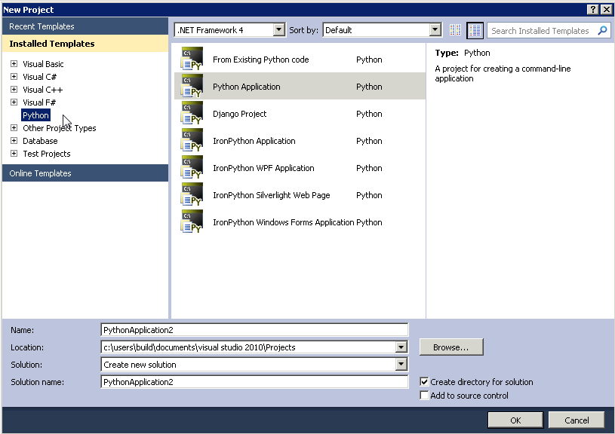Switch to small icons view
The image size is (615, 434).
455,30
